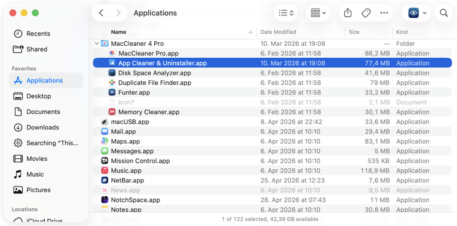The width and height of the screenshot is (457, 226).
Task: Click the Duplicate File Finder.app icon
Action: (112, 82)
